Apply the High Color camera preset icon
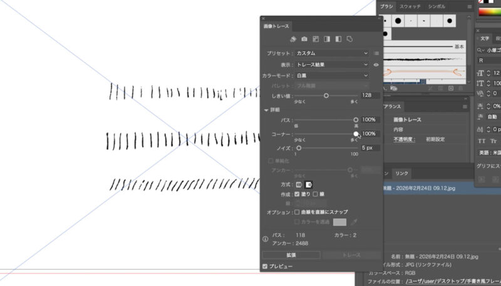This screenshot has width=501, height=286. pos(304,39)
